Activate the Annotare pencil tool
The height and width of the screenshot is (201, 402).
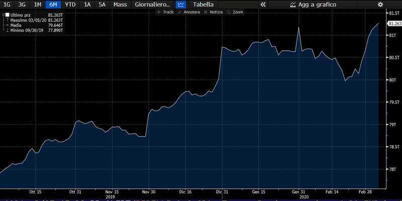[189, 12]
